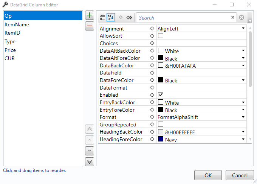The width and height of the screenshot is (257, 184).
Task: Click the AllowSort property diamond marker
Action: tap(152, 36)
